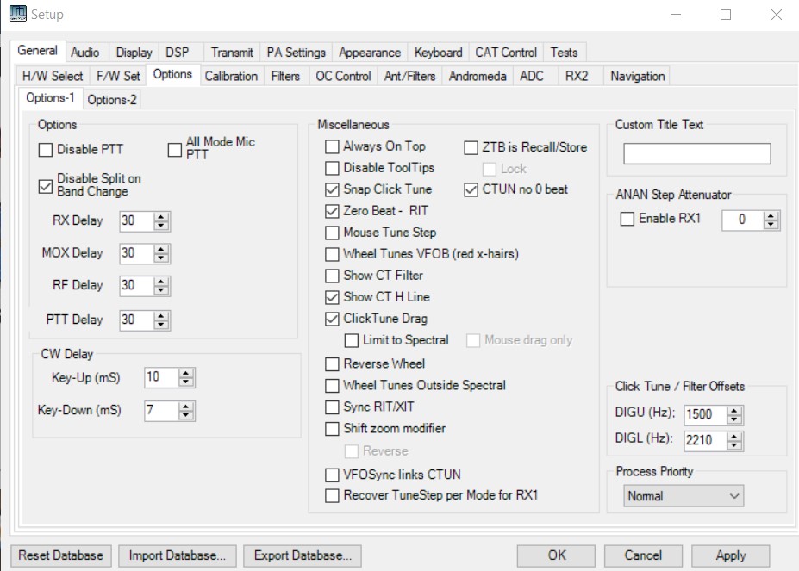Switch to the Audio tab
799x571 pixels.
(84, 53)
